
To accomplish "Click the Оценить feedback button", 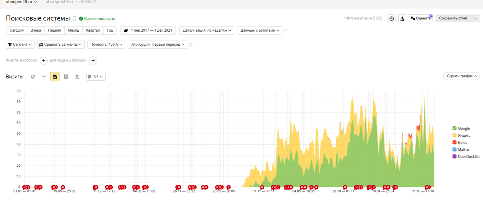I will tap(421, 18).
